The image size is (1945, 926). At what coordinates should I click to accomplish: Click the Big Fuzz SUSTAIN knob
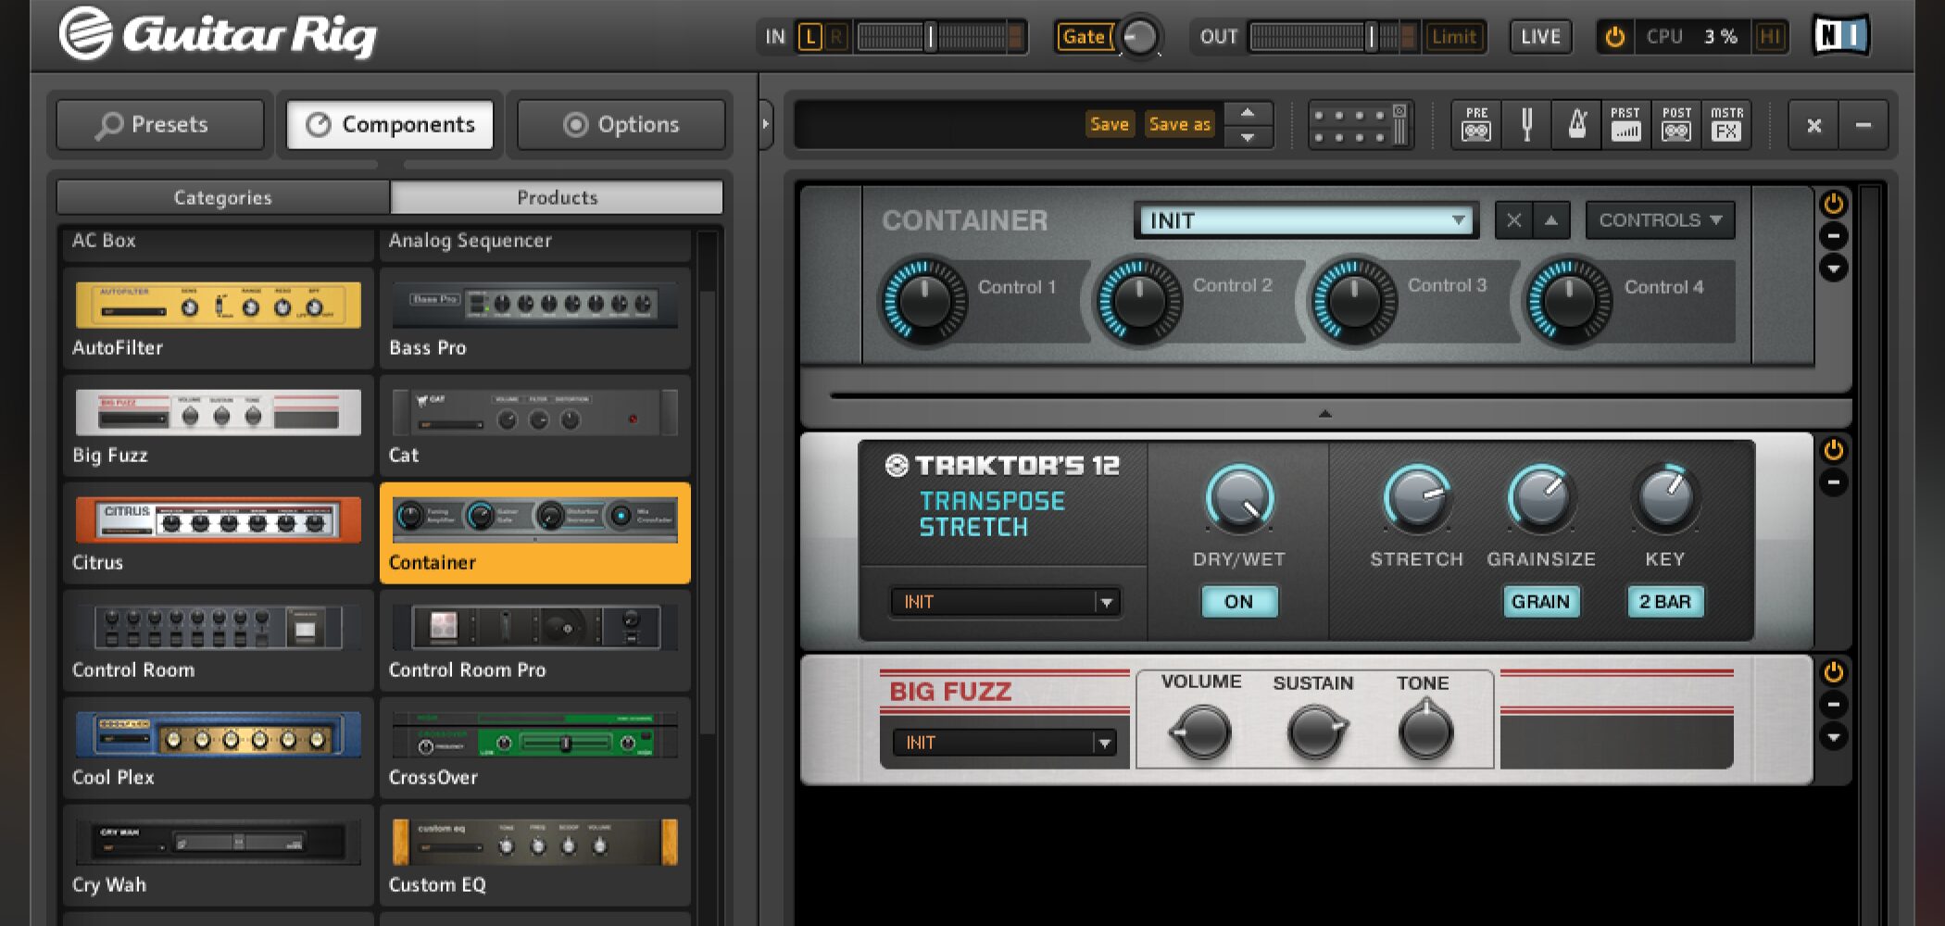click(1313, 732)
